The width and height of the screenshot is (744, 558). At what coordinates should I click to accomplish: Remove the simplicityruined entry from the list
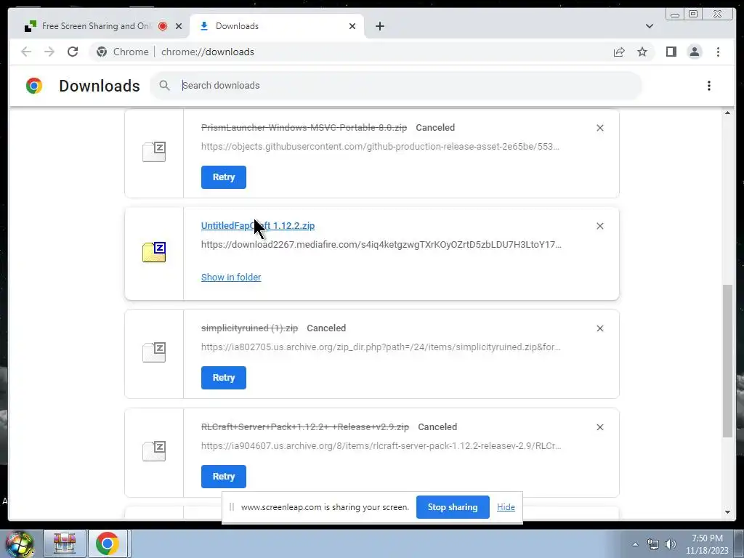click(x=599, y=328)
